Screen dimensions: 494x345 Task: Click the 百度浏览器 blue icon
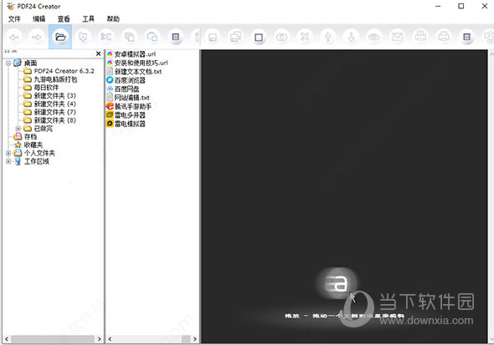[x=110, y=80]
